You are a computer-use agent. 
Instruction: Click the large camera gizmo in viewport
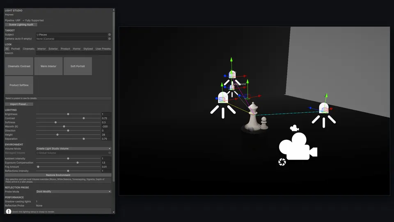pos(298,146)
